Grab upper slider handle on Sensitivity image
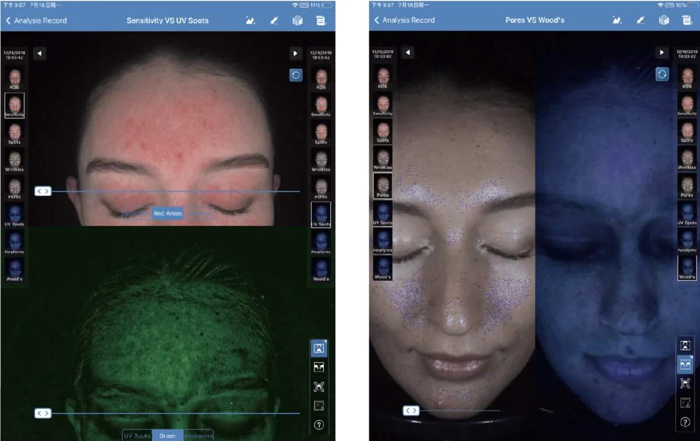This screenshot has width=700, height=441. point(43,191)
